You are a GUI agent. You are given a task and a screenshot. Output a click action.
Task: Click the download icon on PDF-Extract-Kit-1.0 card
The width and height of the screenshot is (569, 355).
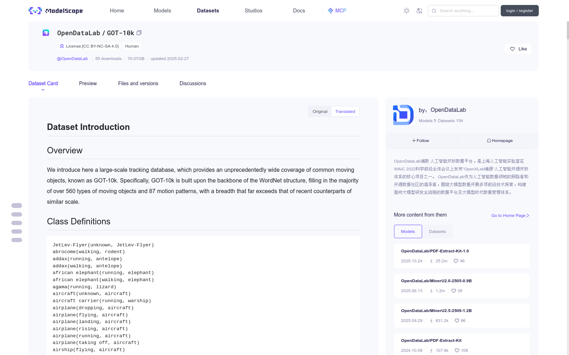431,261
